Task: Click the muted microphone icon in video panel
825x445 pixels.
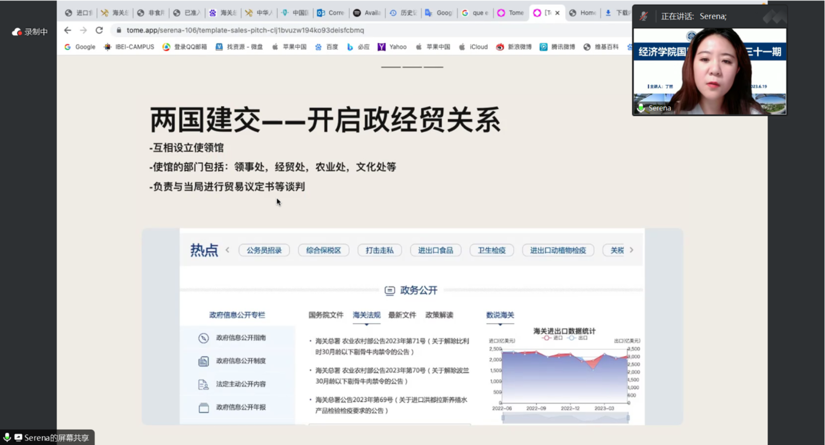Action: 644,16
